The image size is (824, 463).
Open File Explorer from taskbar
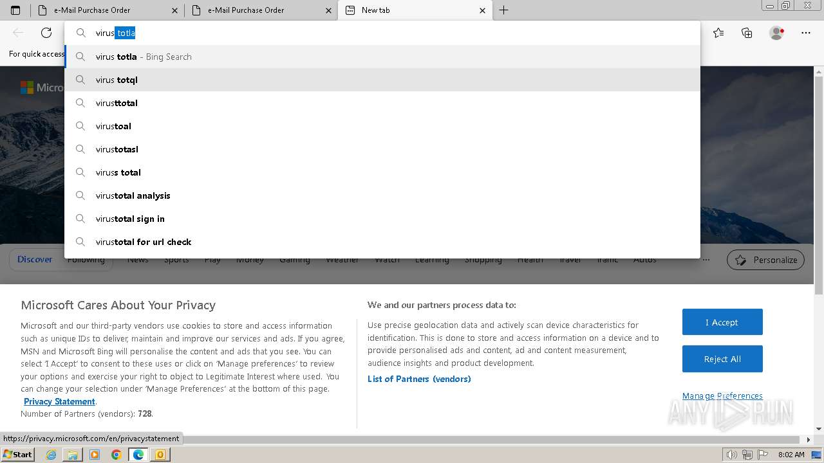pos(73,455)
